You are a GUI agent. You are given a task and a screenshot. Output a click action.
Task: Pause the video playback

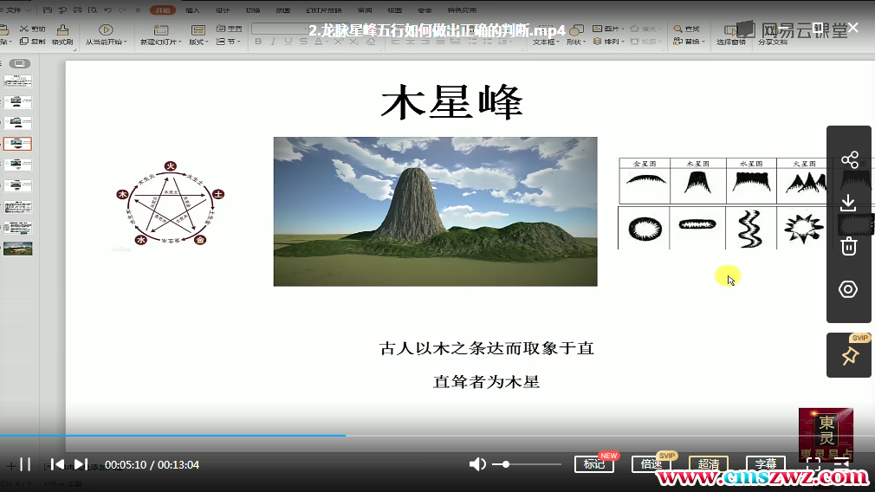click(26, 465)
